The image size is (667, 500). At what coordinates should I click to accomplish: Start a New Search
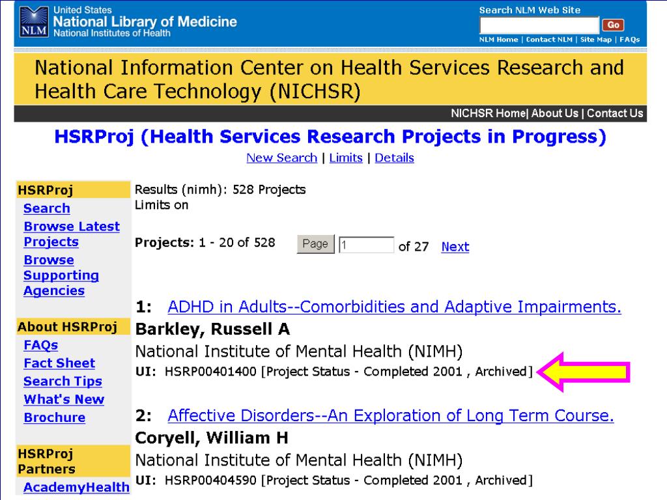tap(281, 158)
